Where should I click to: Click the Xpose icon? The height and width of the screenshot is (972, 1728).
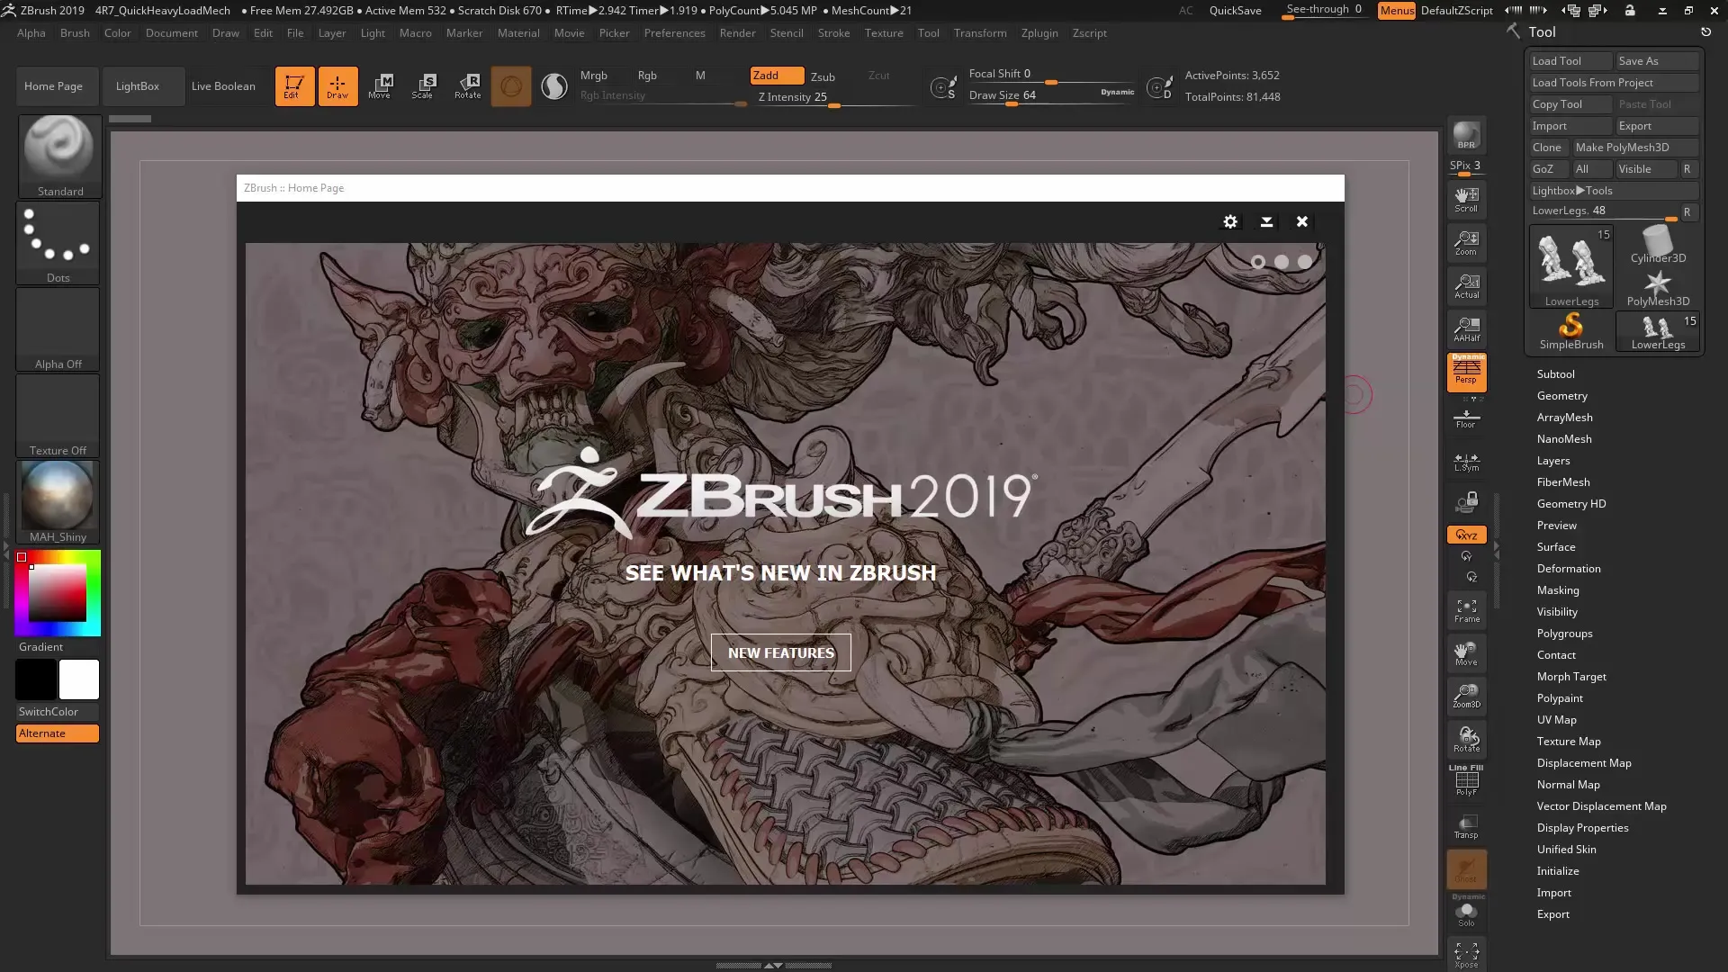[x=1466, y=955]
